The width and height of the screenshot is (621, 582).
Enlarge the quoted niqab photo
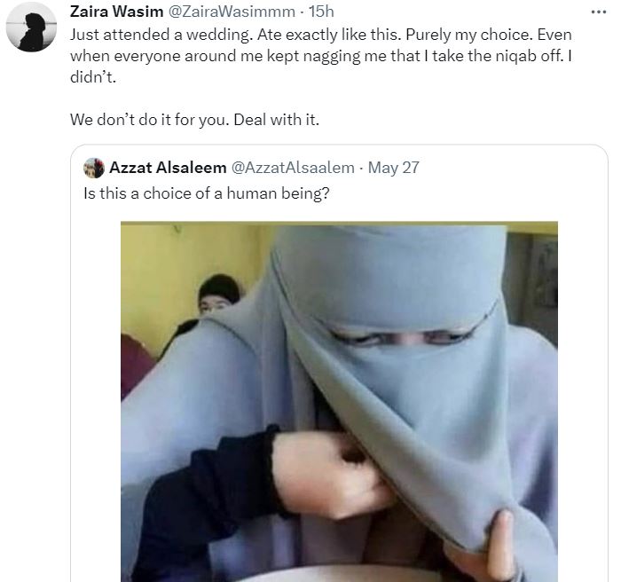pos(339,401)
